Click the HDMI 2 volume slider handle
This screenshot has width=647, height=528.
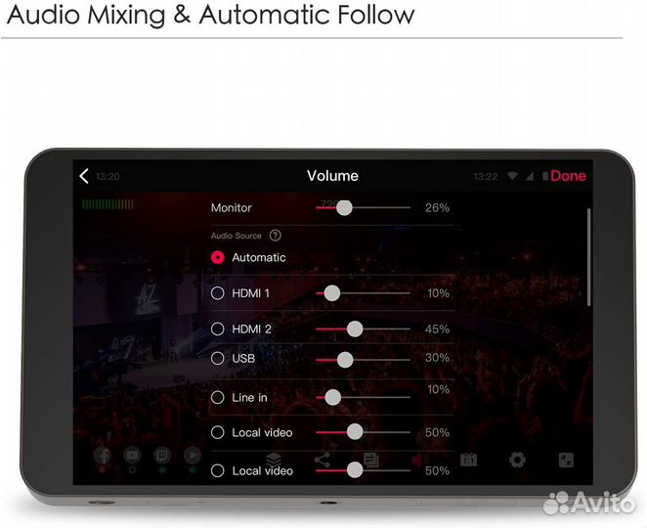(x=355, y=329)
